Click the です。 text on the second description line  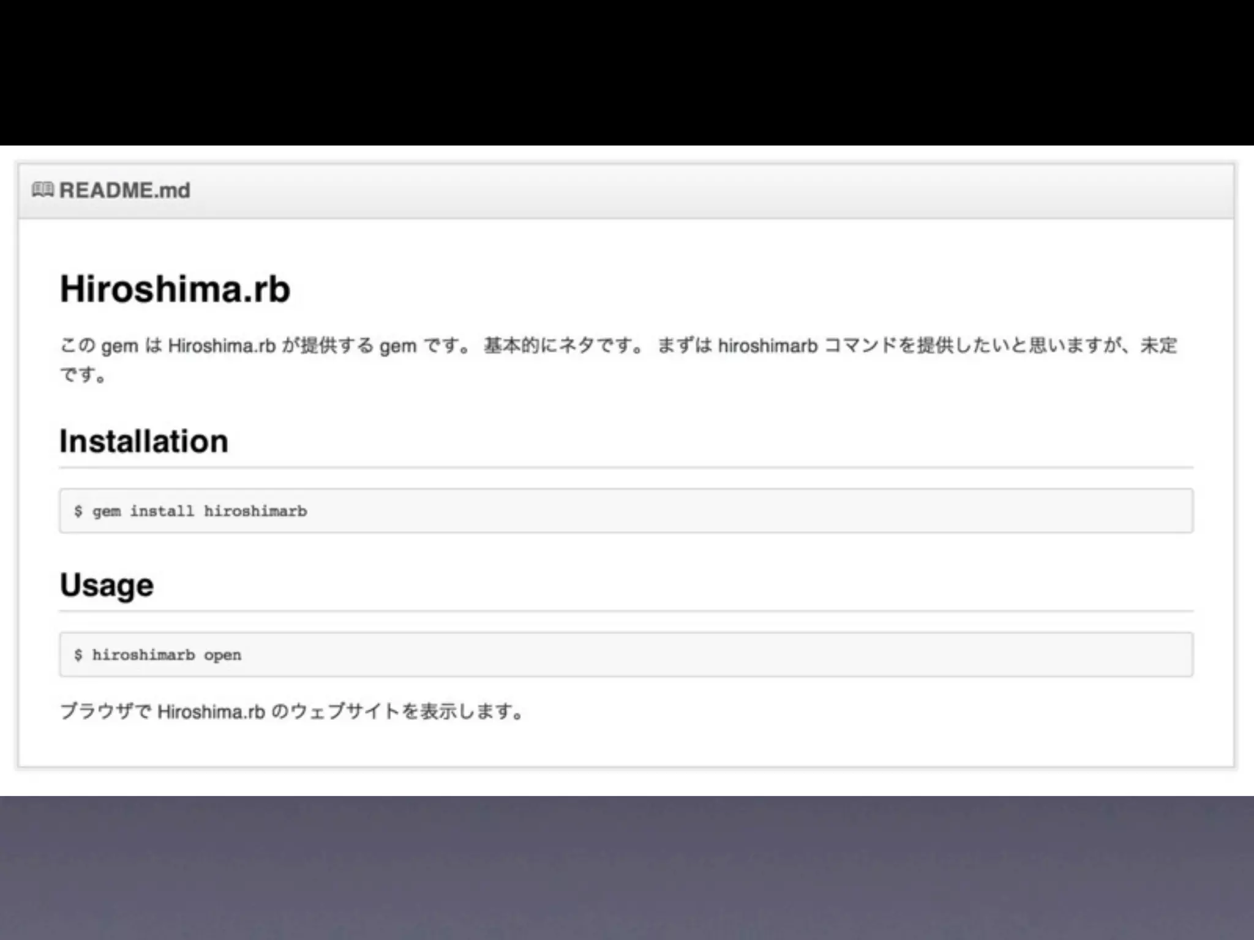coord(83,375)
